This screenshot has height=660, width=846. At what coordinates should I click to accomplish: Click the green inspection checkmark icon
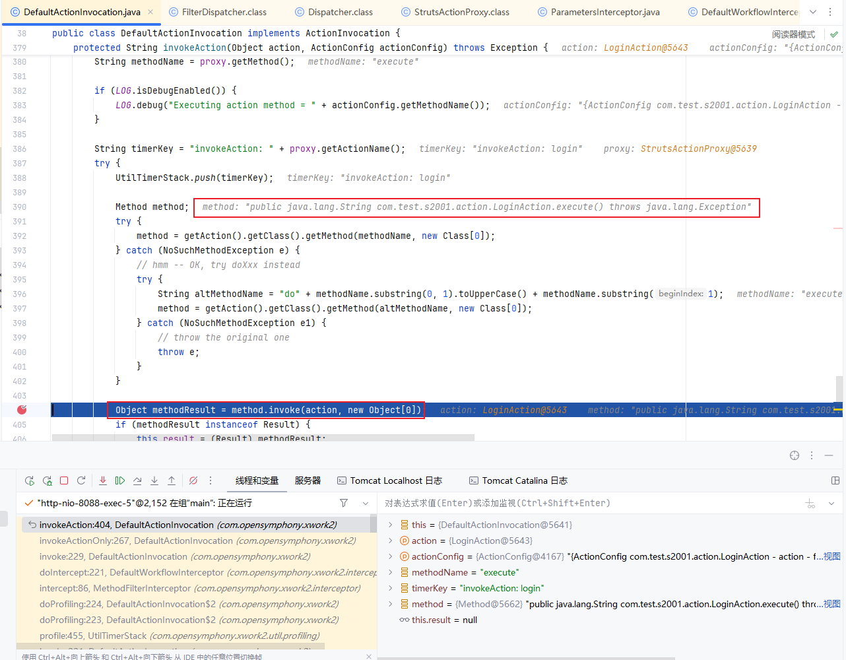(x=834, y=34)
